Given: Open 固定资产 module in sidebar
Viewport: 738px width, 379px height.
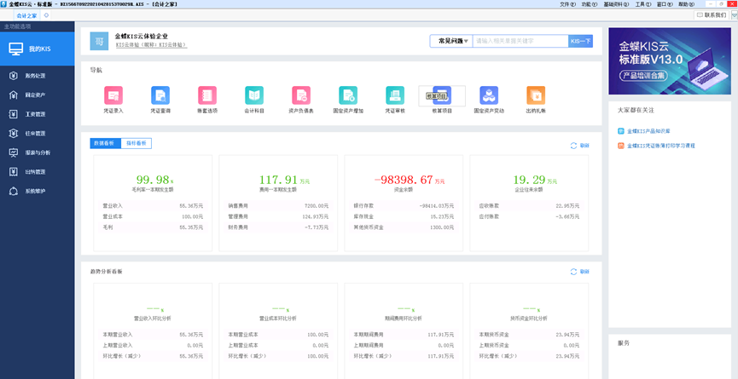Looking at the screenshot, I should point(38,95).
